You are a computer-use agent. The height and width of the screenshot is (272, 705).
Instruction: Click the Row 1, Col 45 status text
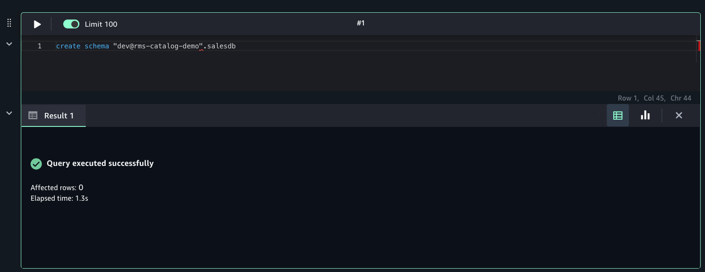point(641,98)
